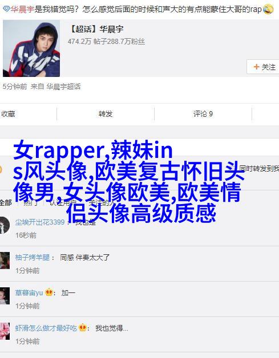The width and height of the screenshot is (279, 358).
Task: Open 华晨宇超话 source link
Action: (63, 87)
